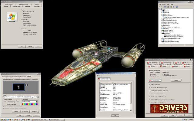The height and width of the screenshot is (121, 194).
Task: Click the back arrow in Device Manager toolbar
Action: [159, 7]
